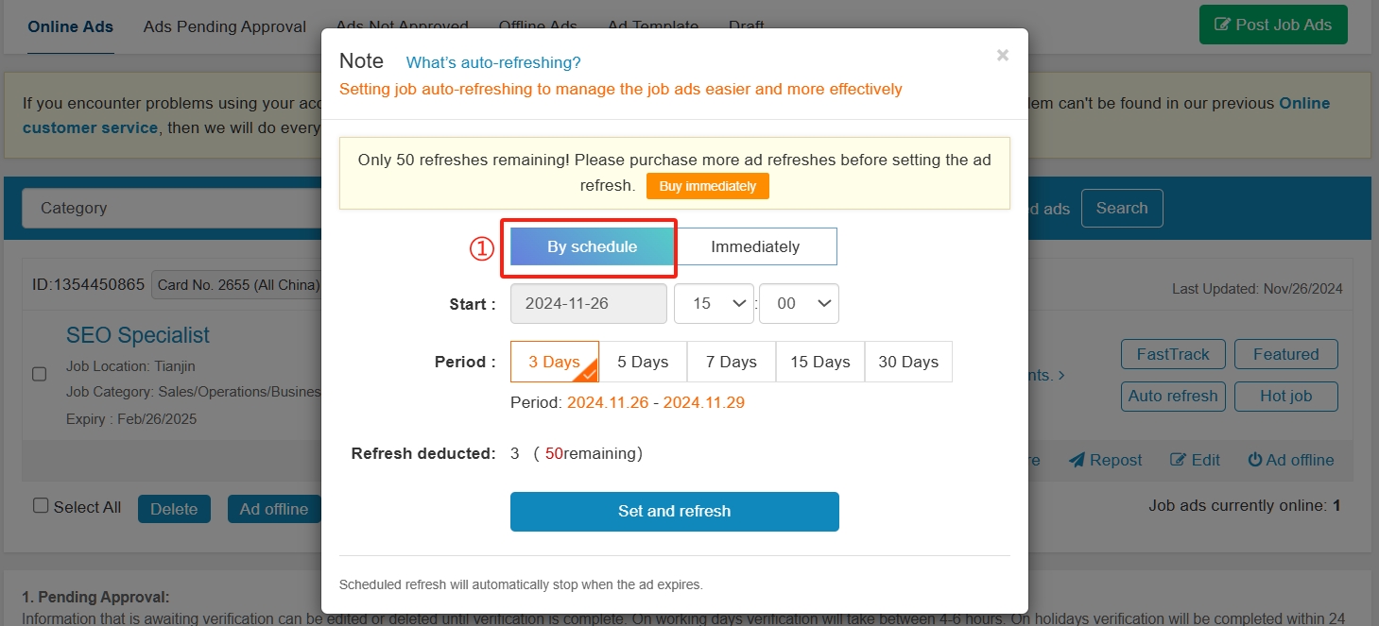
Task: Tick the SEO Specialist job checkbox
Action: pyautogui.click(x=40, y=374)
